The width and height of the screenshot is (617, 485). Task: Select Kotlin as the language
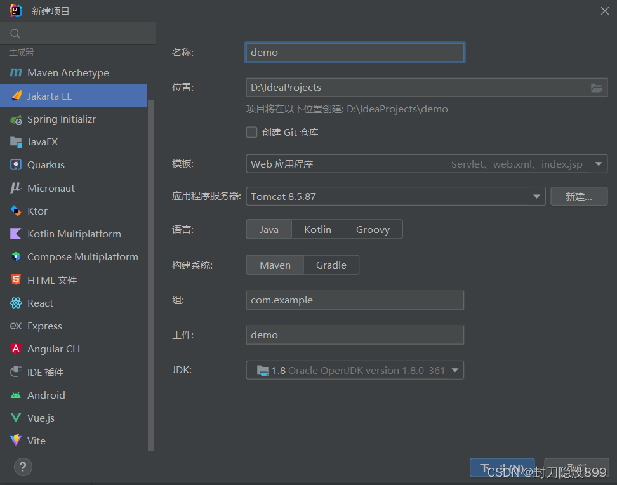point(317,230)
